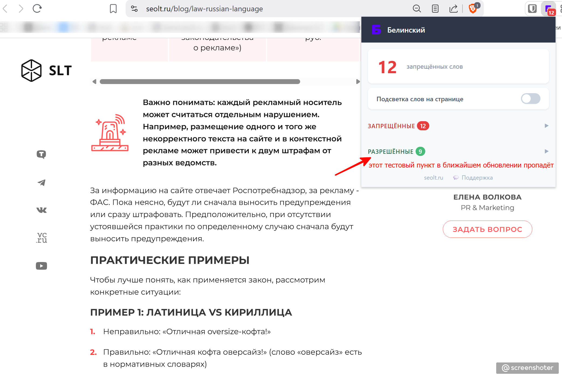Click the YouTube icon in sidebar

41,266
